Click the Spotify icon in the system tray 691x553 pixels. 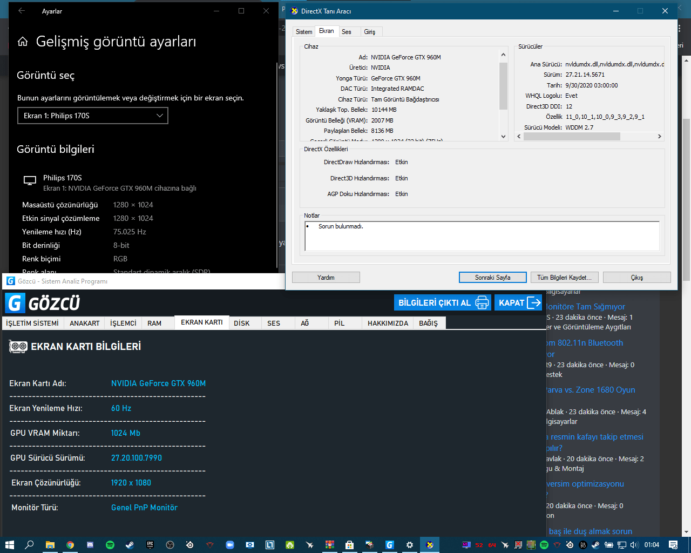coord(544,545)
